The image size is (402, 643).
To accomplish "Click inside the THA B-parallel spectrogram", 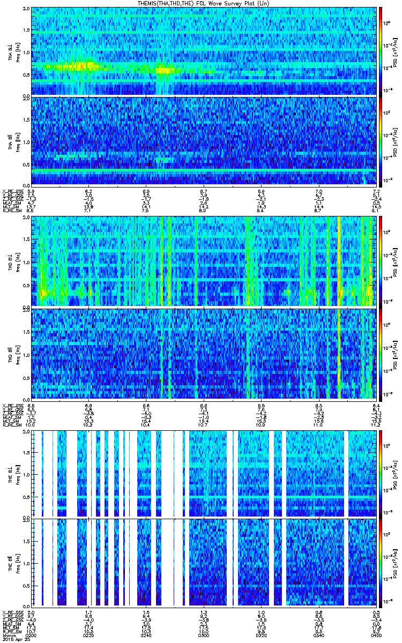I will click(203, 141).
